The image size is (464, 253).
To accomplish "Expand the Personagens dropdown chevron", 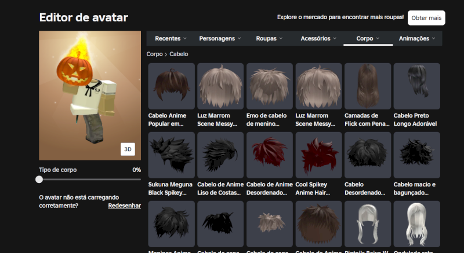I will point(240,38).
